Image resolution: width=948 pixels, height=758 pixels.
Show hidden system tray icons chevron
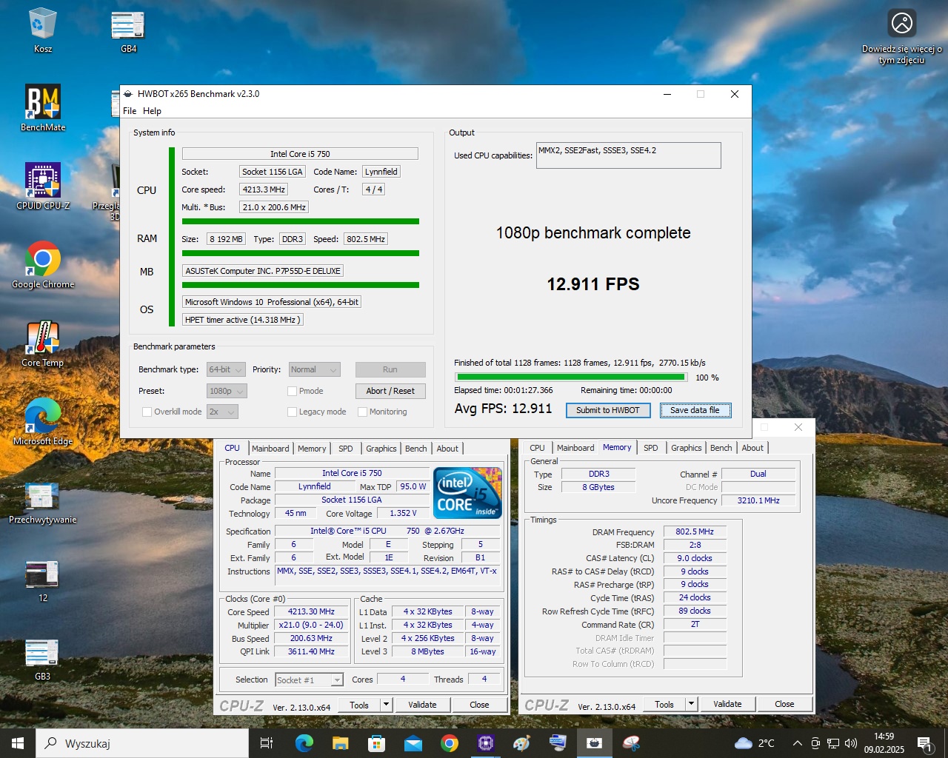797,743
